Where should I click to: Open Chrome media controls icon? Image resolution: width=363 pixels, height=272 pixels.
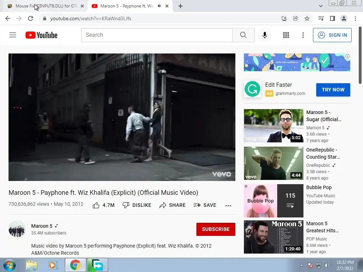point(321,18)
